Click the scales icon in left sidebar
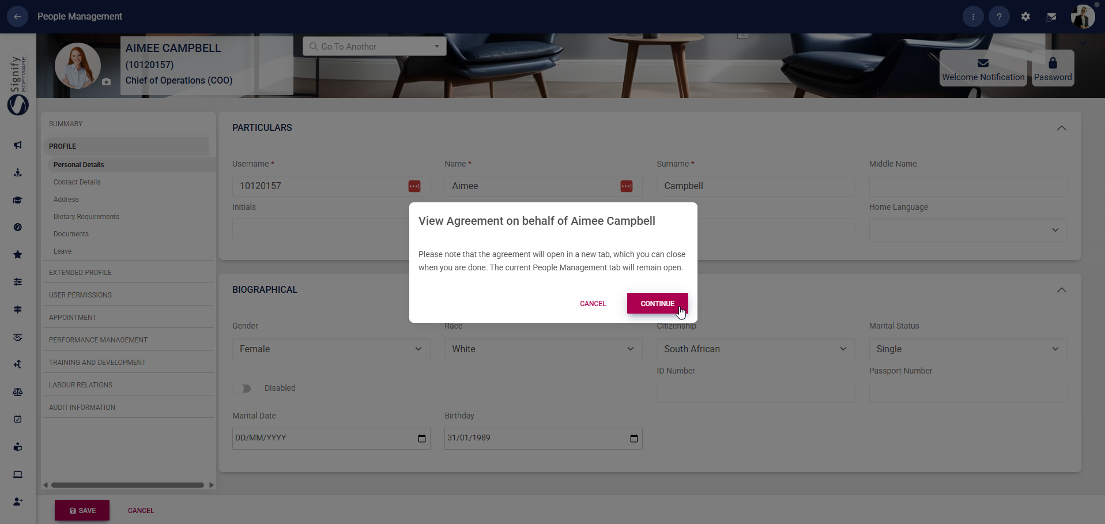The height and width of the screenshot is (524, 1105). [18, 392]
